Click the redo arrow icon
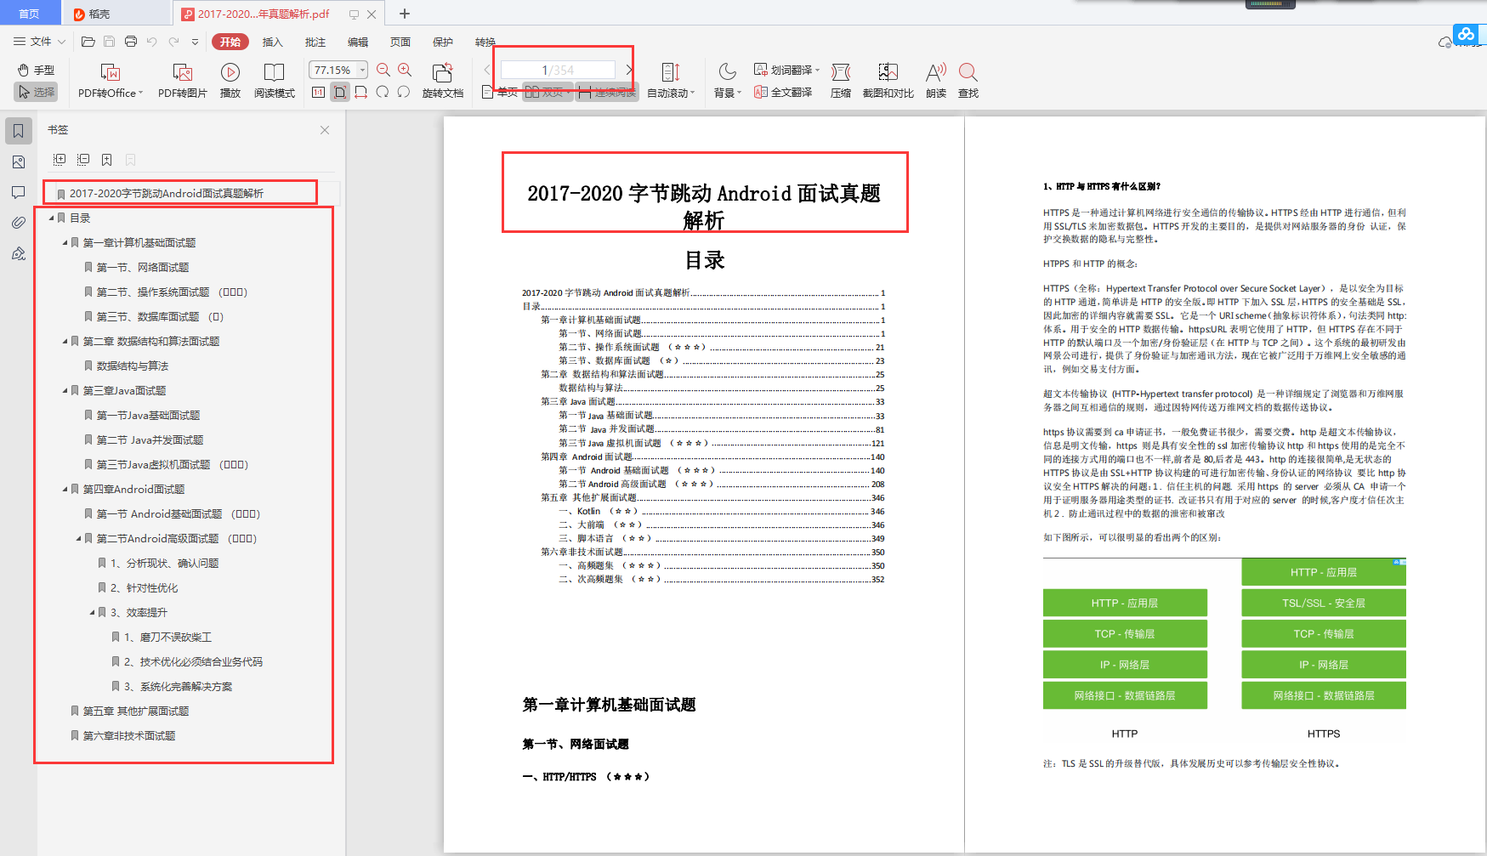1487x856 pixels. tap(173, 41)
